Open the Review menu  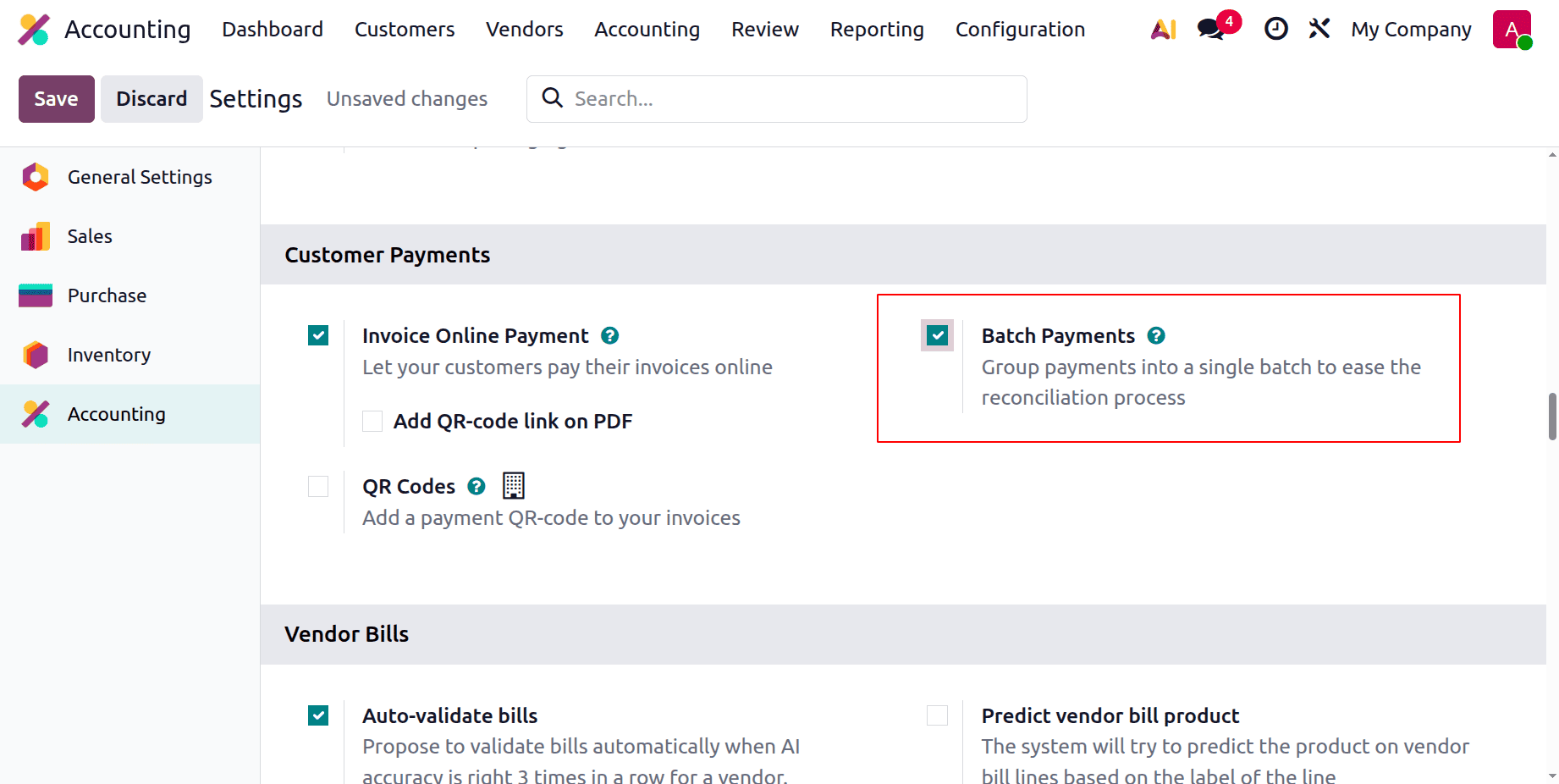click(765, 30)
